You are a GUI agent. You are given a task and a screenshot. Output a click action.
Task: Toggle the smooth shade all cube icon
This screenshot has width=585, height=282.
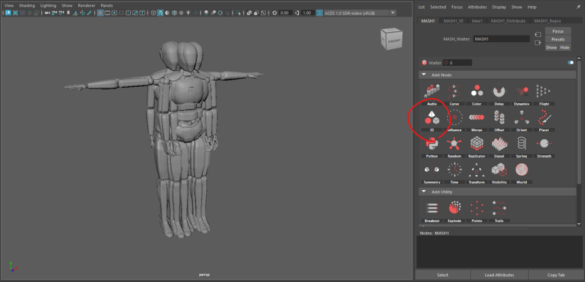(x=161, y=13)
